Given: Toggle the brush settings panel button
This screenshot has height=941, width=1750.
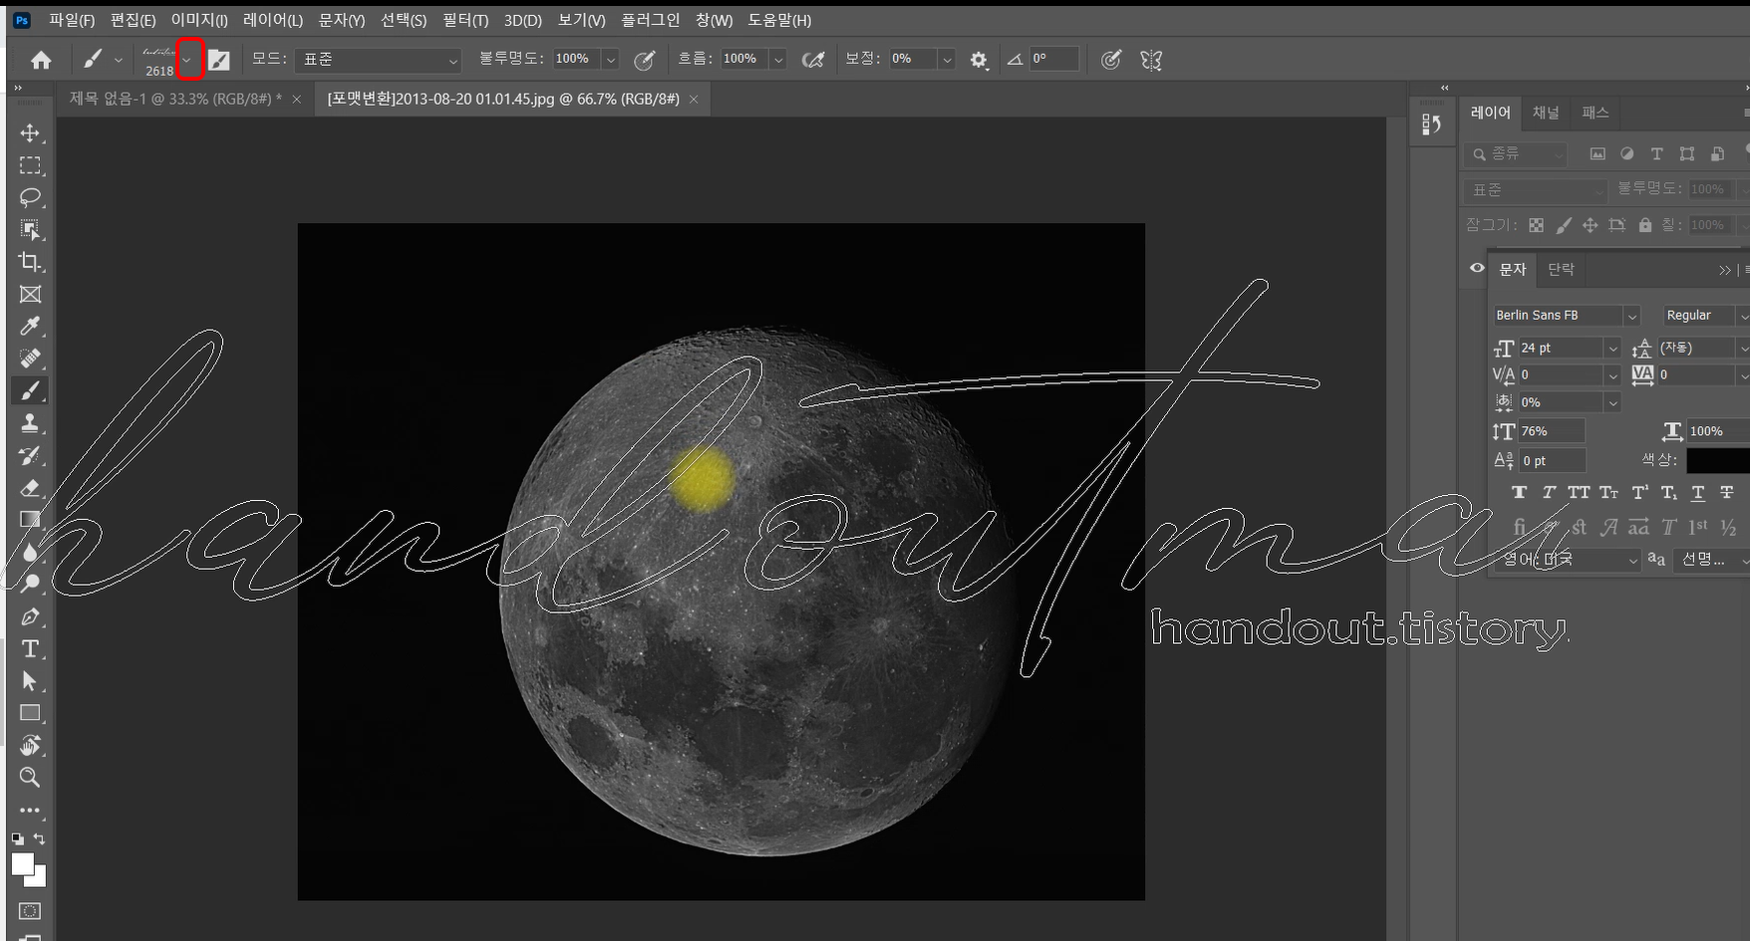Looking at the screenshot, I should [x=219, y=60].
